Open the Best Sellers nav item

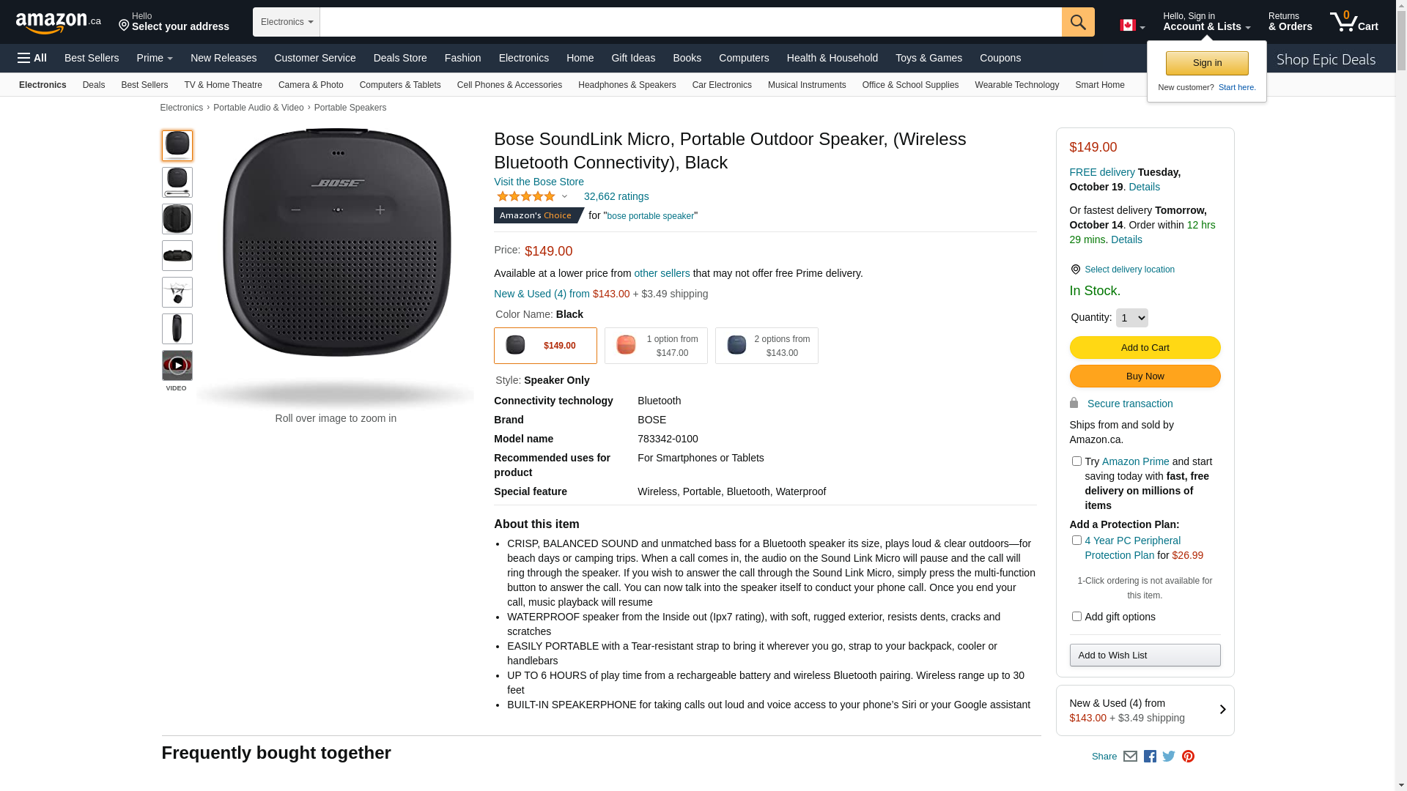(92, 58)
